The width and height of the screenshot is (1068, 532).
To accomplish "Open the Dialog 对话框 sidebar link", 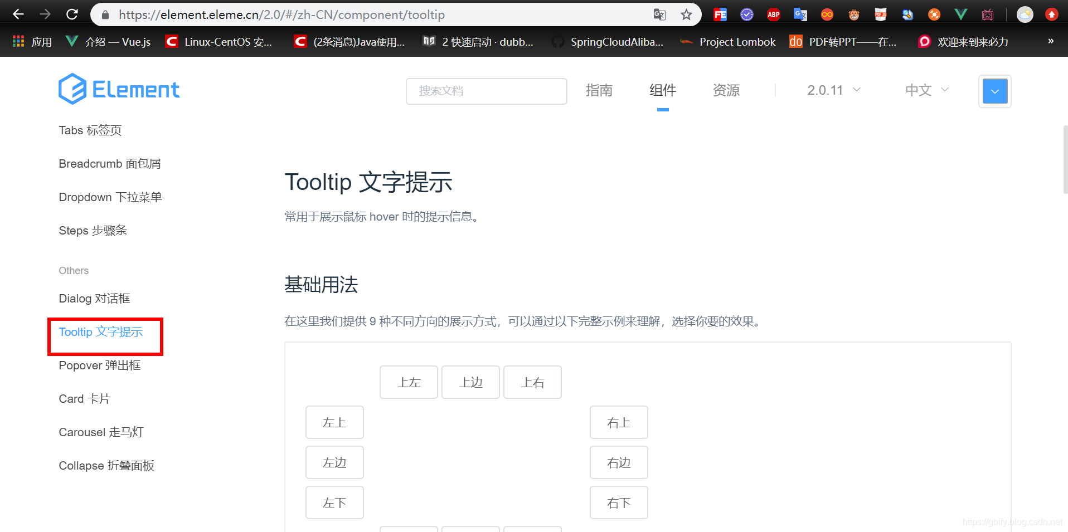I will pyautogui.click(x=94, y=298).
